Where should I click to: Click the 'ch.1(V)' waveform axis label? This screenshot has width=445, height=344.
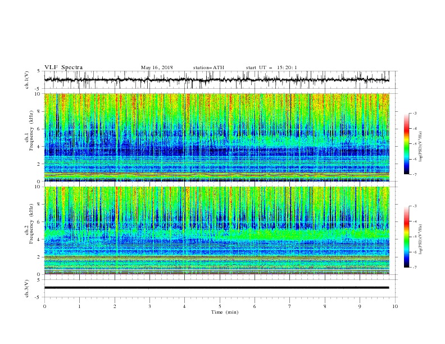(x=27, y=80)
